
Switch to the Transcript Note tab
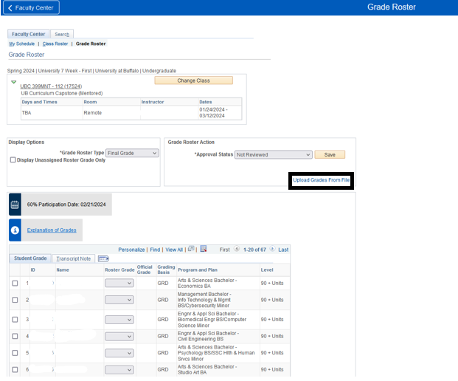tap(74, 258)
